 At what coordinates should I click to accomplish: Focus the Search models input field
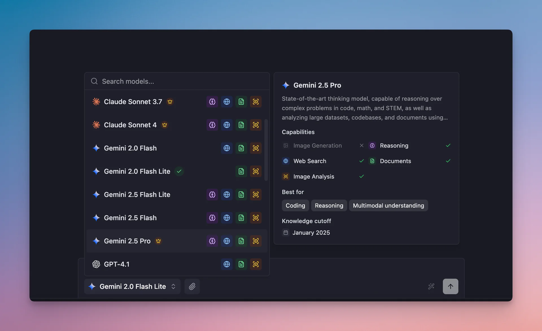[177, 81]
